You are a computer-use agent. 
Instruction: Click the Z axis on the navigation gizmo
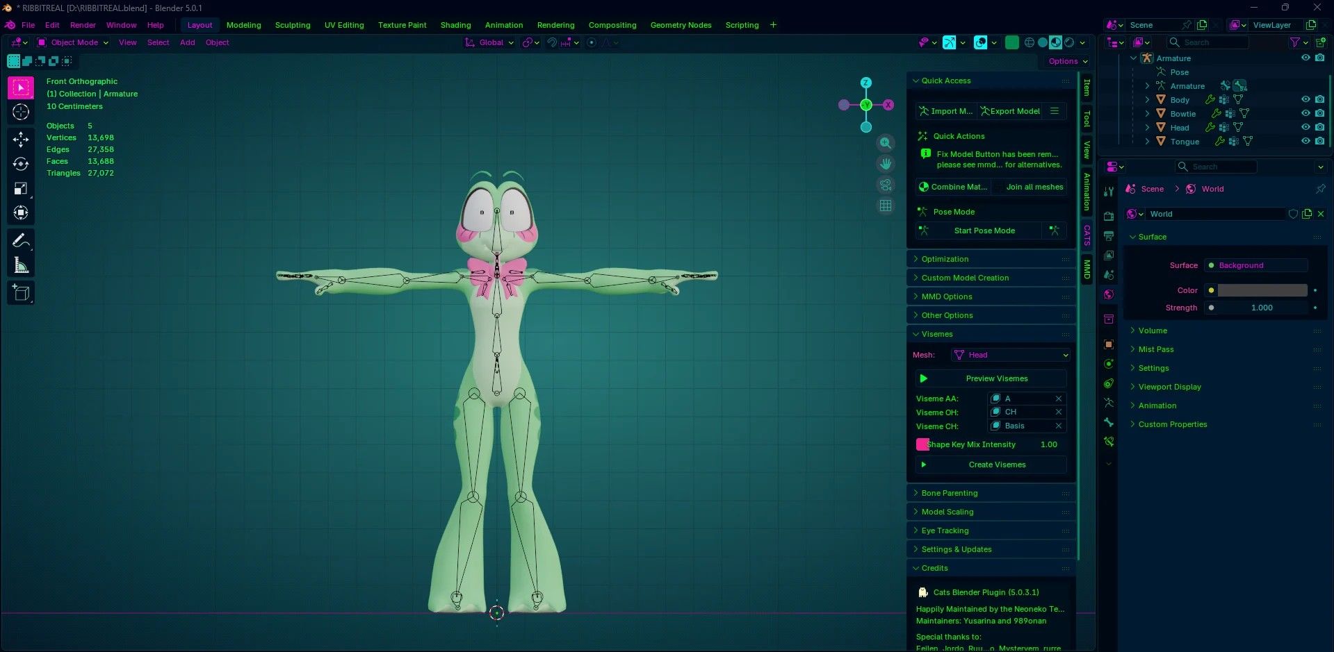pos(865,83)
